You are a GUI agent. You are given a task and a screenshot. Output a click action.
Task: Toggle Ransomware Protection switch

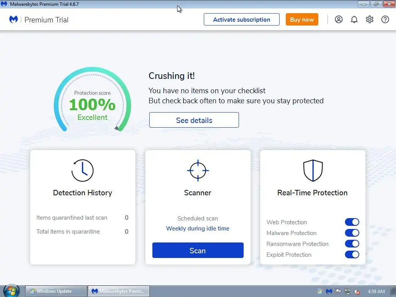tap(352, 244)
